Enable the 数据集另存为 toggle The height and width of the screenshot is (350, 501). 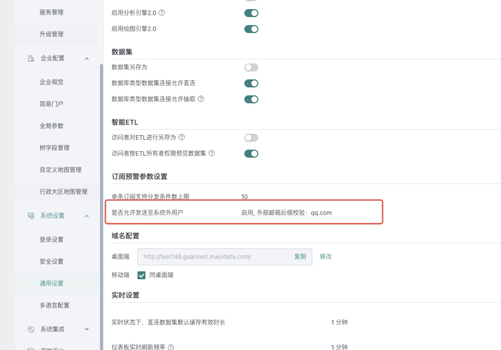251,67
